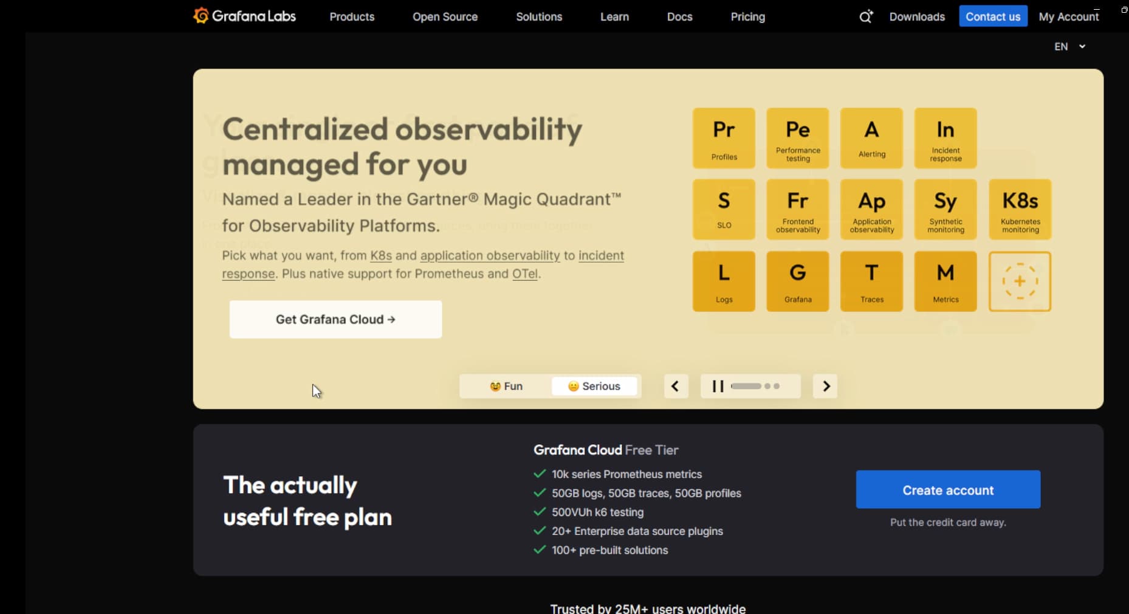Click the Grafana Labs logo

[x=244, y=16]
